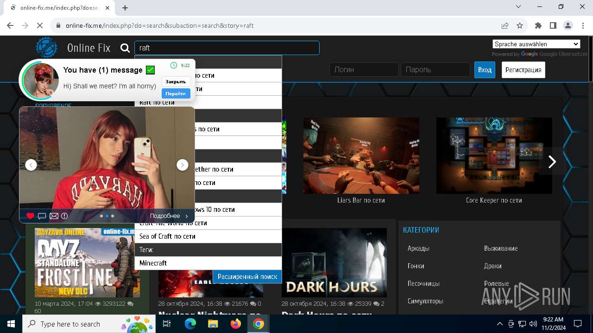Open the Sprache auswählen language dropdown
Viewport: 593px width, 333px height.
tap(536, 44)
